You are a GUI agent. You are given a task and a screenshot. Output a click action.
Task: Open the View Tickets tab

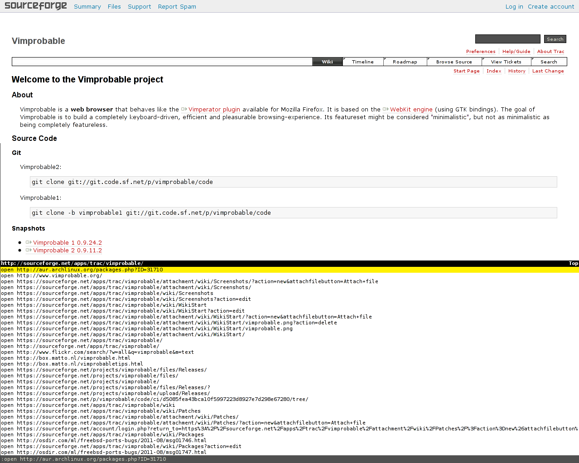click(x=506, y=62)
